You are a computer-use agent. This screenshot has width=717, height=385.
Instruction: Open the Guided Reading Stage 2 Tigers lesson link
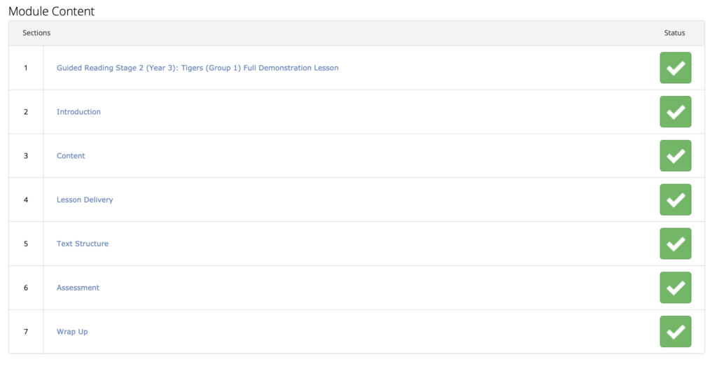[197, 68]
